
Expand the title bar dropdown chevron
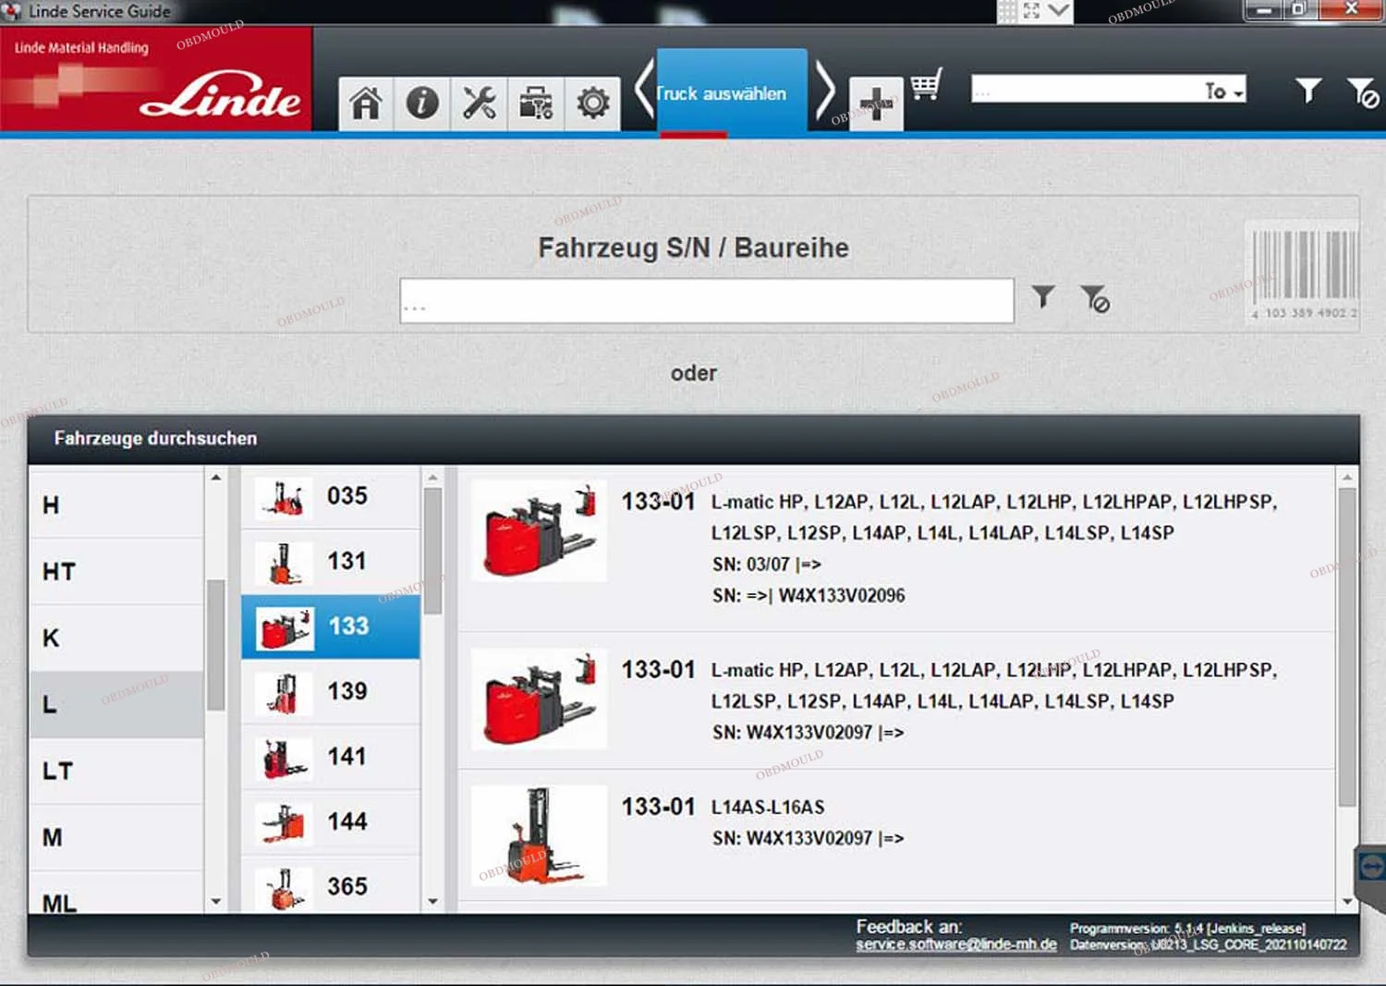click(1059, 11)
